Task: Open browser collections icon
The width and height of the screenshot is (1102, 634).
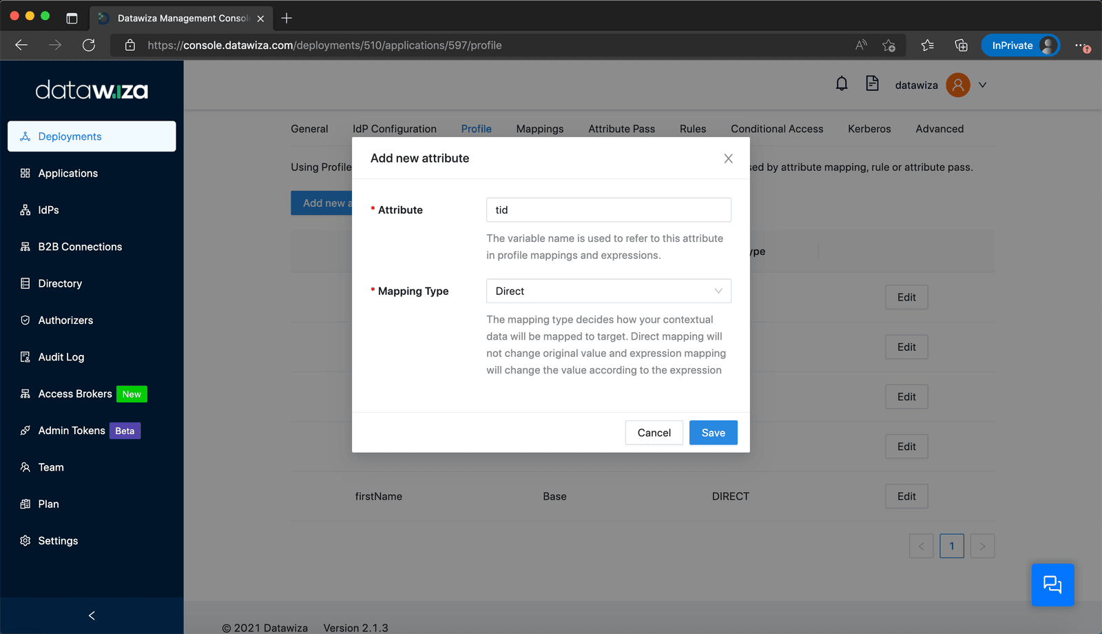Action: point(961,45)
